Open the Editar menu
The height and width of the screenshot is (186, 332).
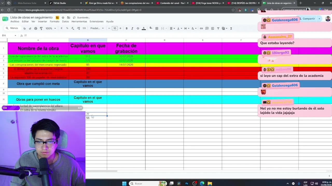25,21
